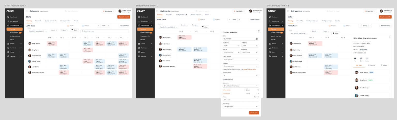Click the Search for a user field

[105, 31]
